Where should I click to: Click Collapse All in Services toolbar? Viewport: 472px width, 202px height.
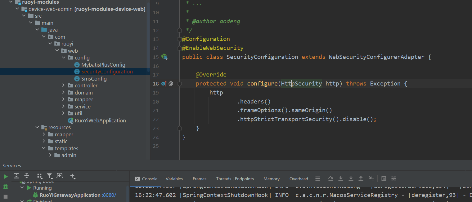pyautogui.click(x=27, y=176)
